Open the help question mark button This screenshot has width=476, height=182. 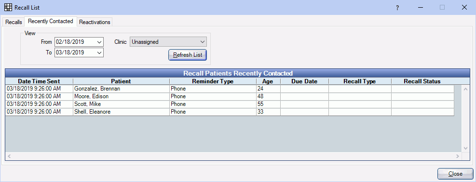click(x=397, y=8)
